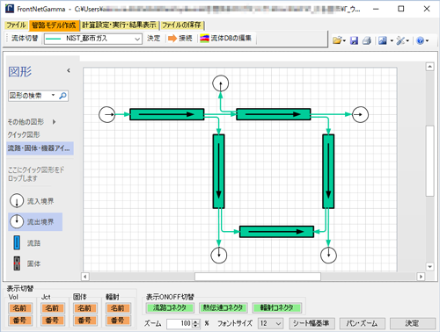Toggle Vol 名前 display

(x=20, y=308)
